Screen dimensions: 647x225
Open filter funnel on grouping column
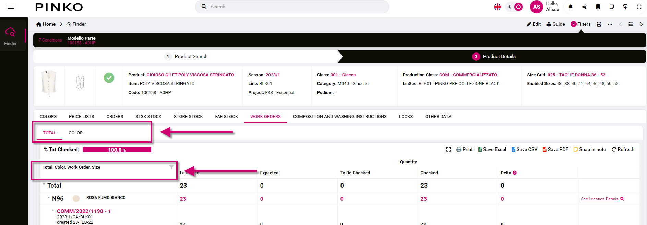[171, 167]
